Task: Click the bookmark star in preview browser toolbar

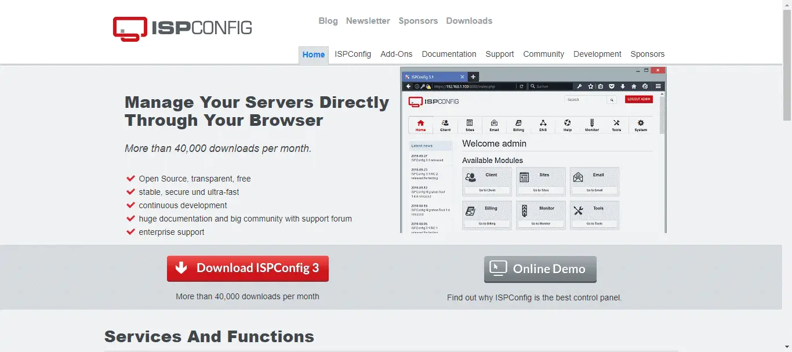Action: (x=591, y=86)
